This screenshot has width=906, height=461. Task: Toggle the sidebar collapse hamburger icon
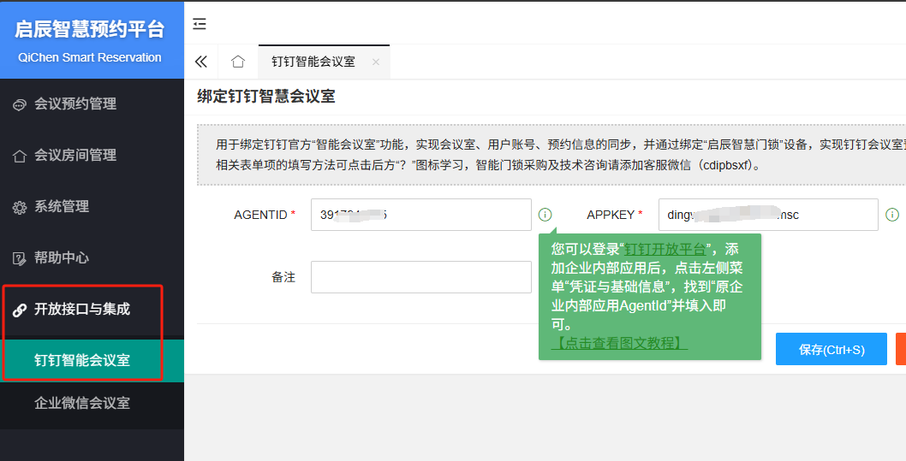[x=200, y=24]
